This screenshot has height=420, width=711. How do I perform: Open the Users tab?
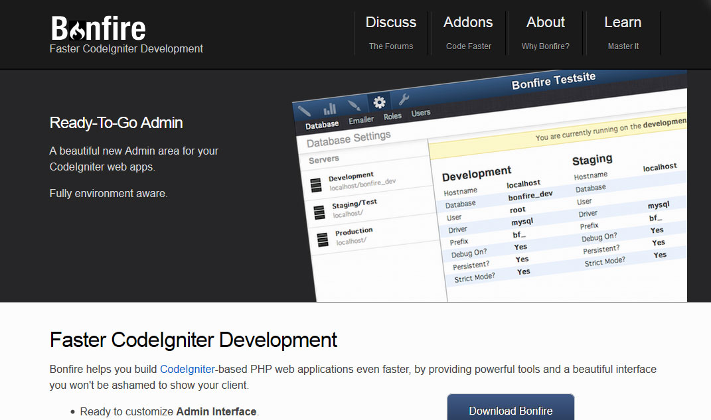421,113
